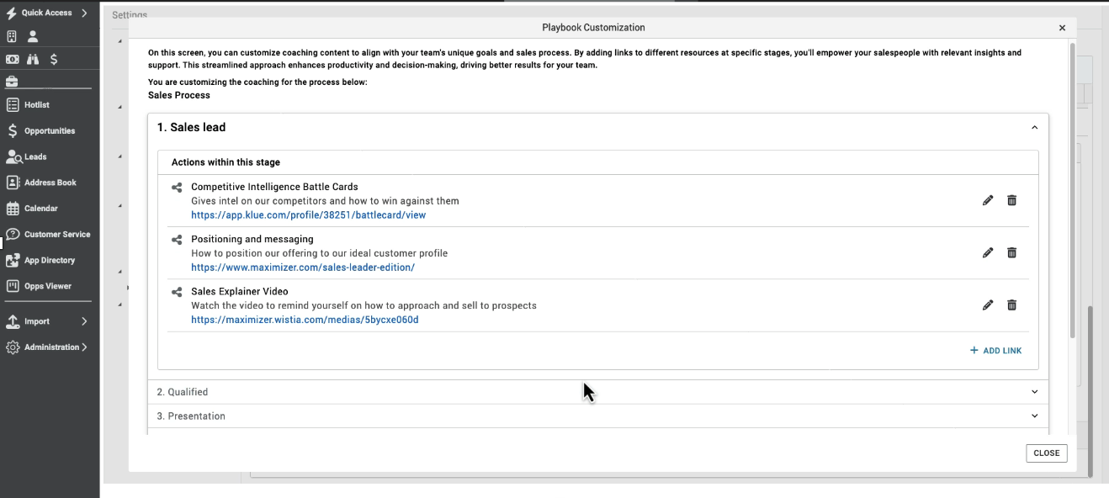Image resolution: width=1109 pixels, height=498 pixels.
Task: Open the Administration menu
Action: [50, 347]
